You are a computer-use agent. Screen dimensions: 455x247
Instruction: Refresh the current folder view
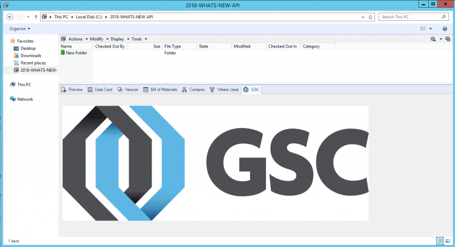point(370,17)
